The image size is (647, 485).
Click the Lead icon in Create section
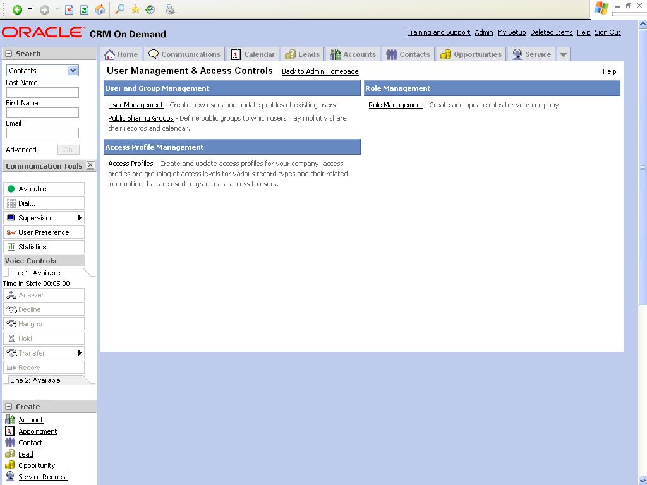pos(10,453)
